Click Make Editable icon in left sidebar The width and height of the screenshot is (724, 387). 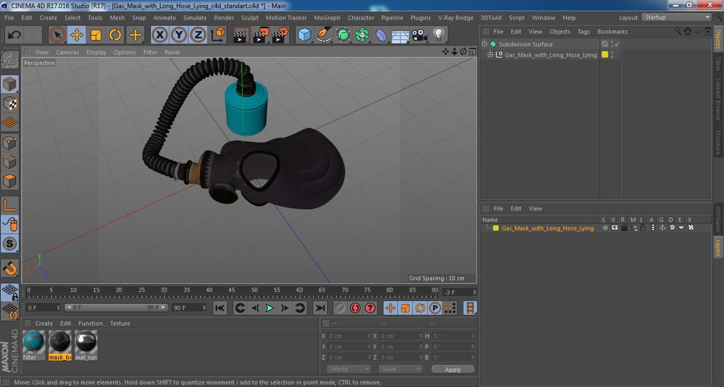(x=10, y=60)
